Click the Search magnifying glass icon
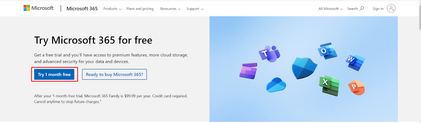 click(x=362, y=8)
